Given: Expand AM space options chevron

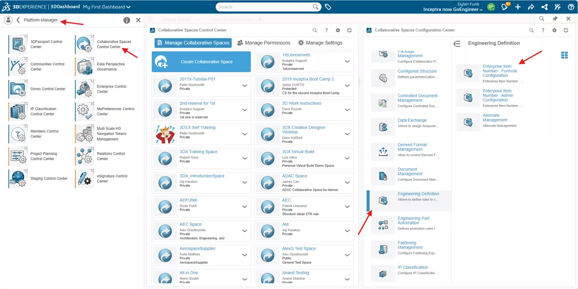Looking at the screenshot, I should (347, 231).
